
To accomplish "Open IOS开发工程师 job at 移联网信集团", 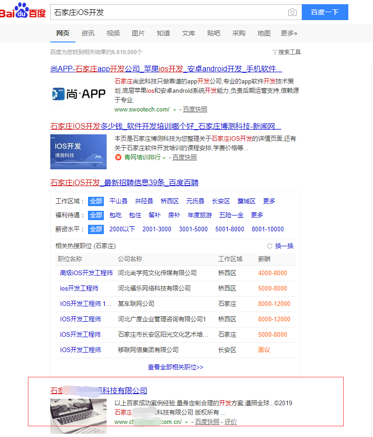I will (81, 350).
